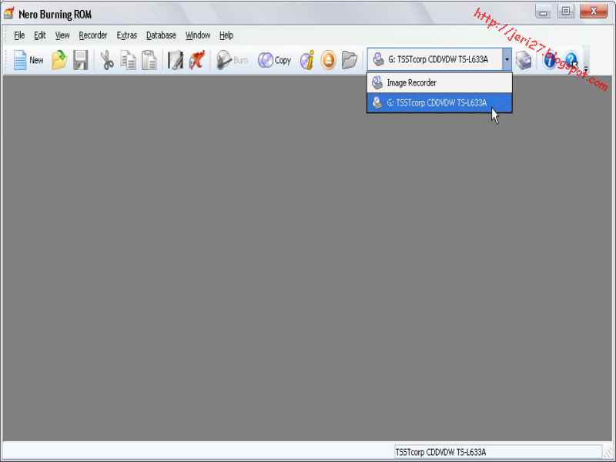Open the Extras menu
The width and height of the screenshot is (616, 462).
[x=126, y=35]
